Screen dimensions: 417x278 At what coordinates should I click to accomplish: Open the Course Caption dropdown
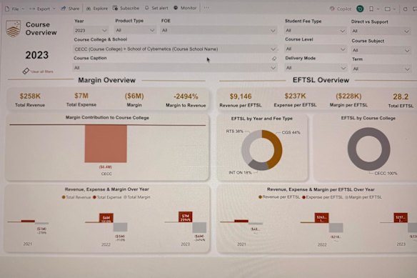(x=175, y=68)
